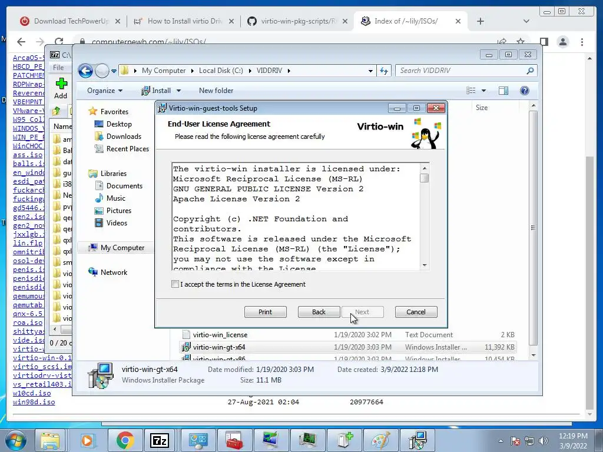The height and width of the screenshot is (452, 603).
Task: Open 7-Zip from the taskbar
Action: click(x=160, y=440)
